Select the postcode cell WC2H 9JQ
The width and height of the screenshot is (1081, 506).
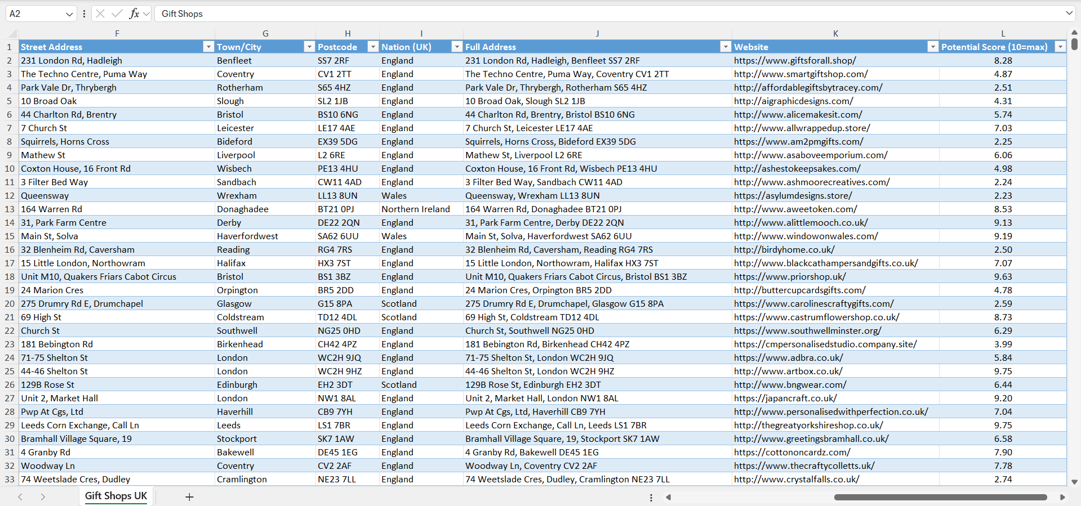click(347, 357)
